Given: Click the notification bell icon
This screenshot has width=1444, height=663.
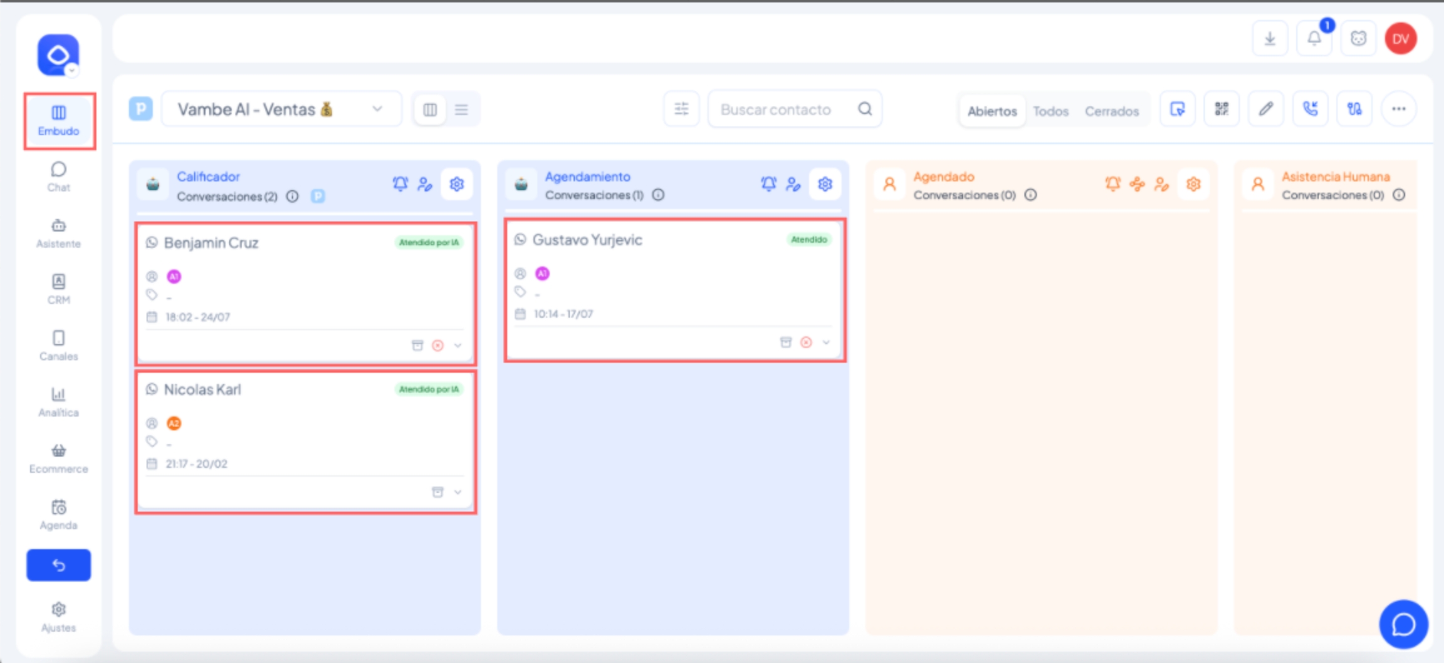Looking at the screenshot, I should [x=1314, y=39].
